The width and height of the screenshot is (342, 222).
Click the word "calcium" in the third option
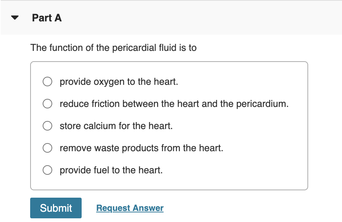(x=100, y=126)
